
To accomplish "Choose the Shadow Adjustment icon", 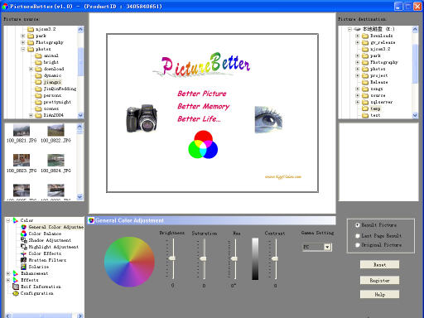I will (24, 240).
